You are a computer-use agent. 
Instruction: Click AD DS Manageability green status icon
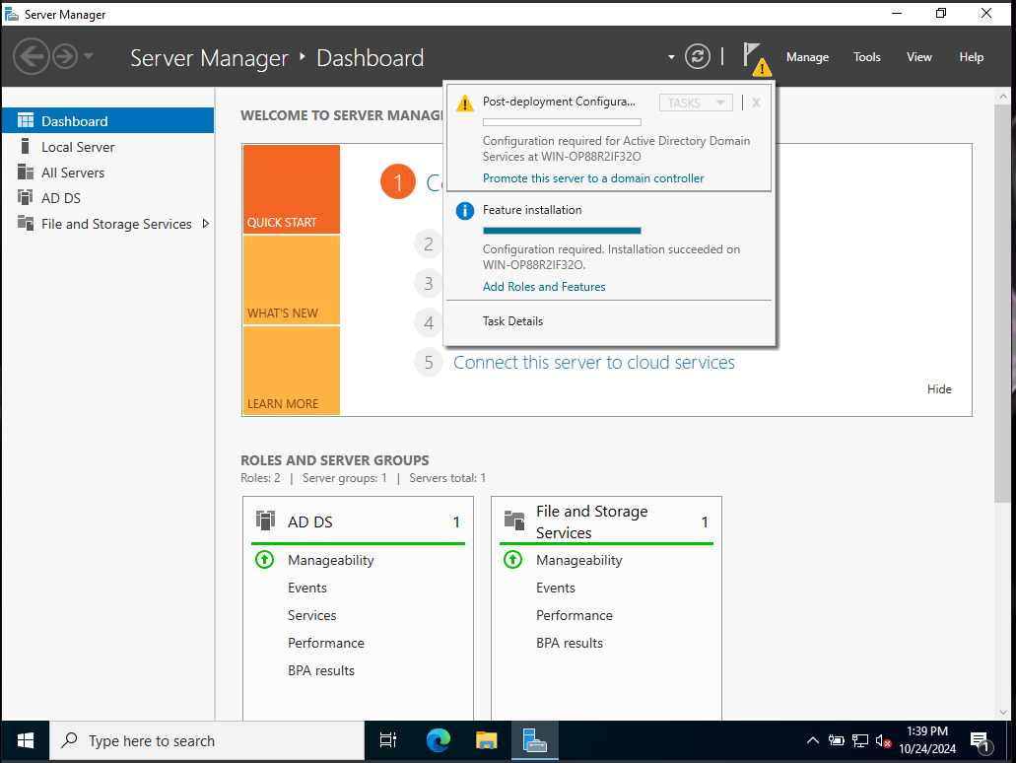tap(264, 560)
